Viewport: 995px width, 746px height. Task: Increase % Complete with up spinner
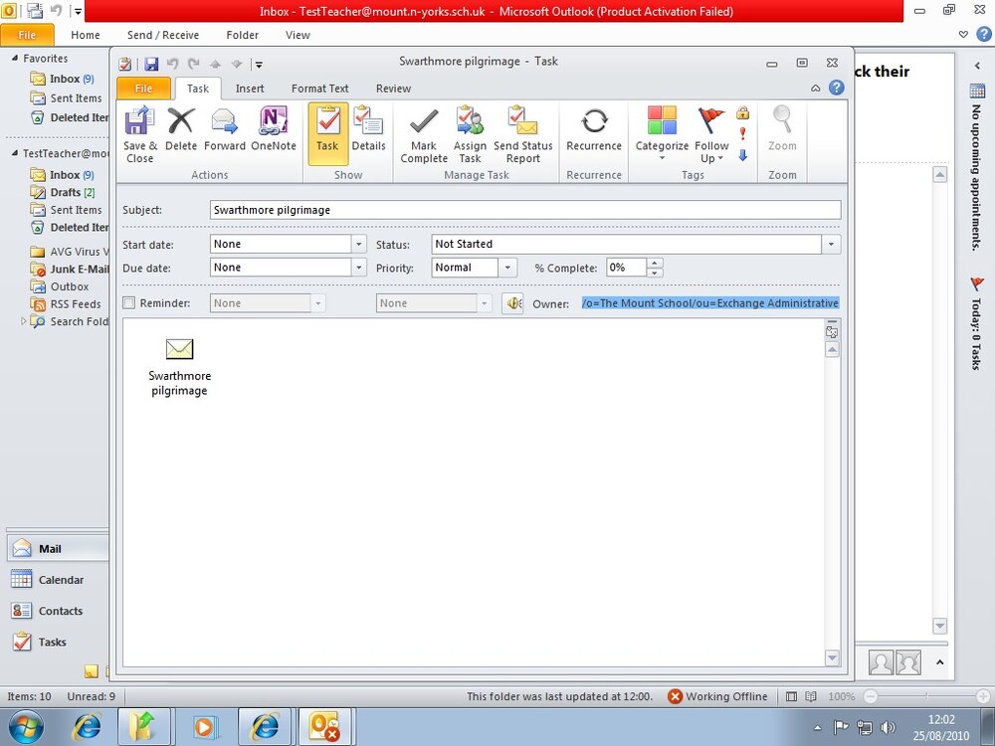[x=655, y=263]
